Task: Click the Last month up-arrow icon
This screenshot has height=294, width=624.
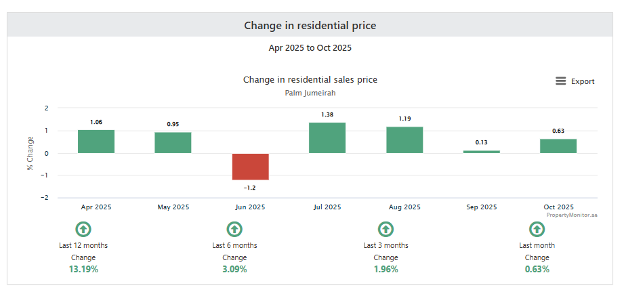Action: (537, 229)
